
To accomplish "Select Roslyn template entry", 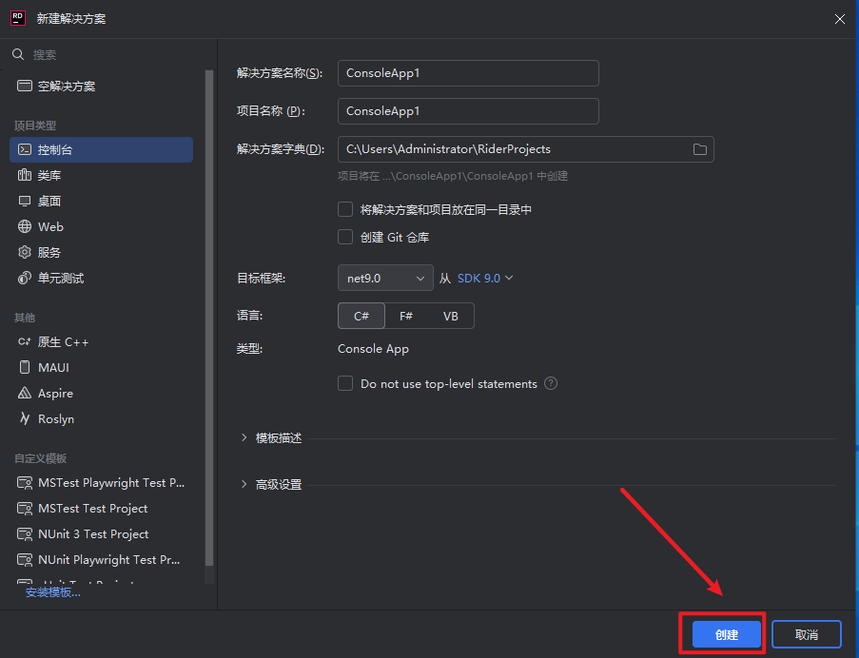I will [x=102, y=418].
